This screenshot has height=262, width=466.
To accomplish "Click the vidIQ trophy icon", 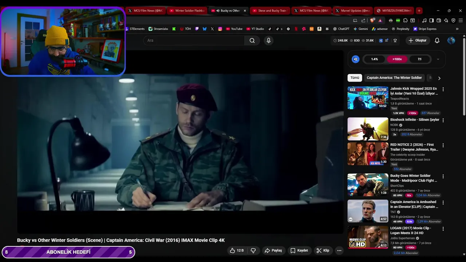I will (395, 40).
